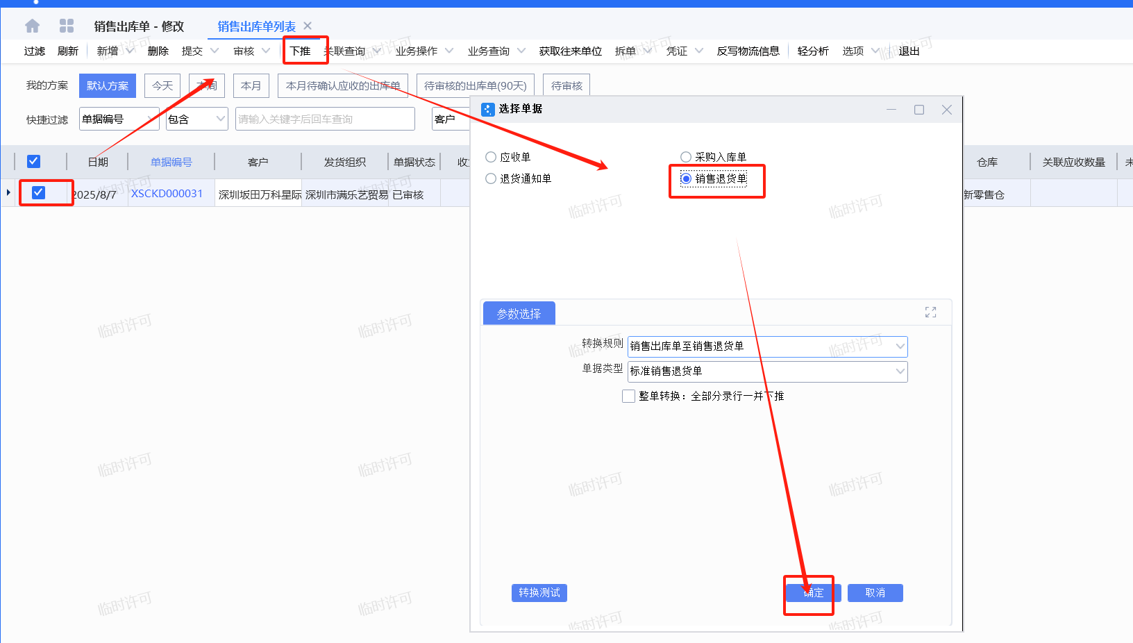Switch to 销售出库单 - 修改 tab

click(x=139, y=26)
